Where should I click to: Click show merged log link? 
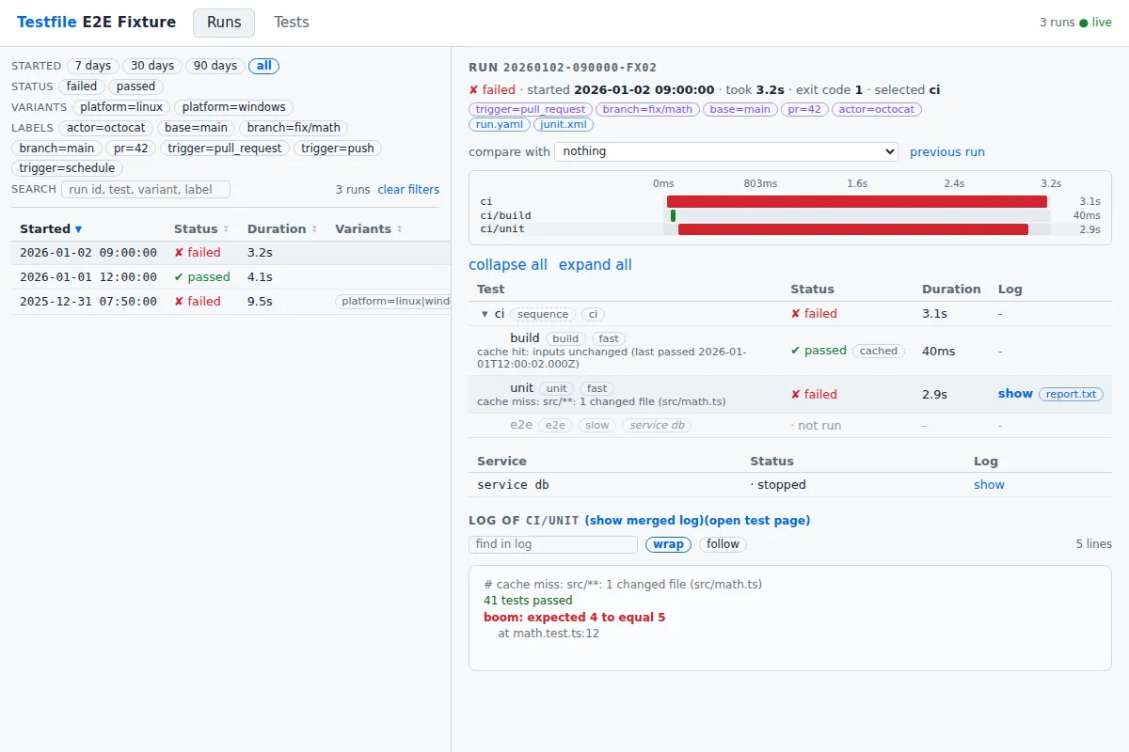644,521
